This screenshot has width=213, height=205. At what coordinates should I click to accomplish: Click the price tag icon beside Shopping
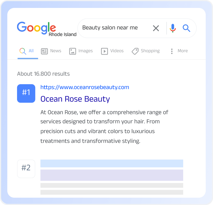click(x=135, y=51)
